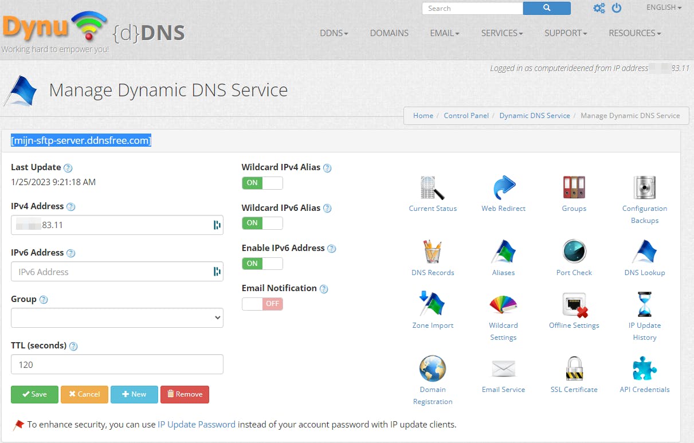The image size is (694, 443).
Task: Open the DNS Lookup icon
Action: pos(645,252)
